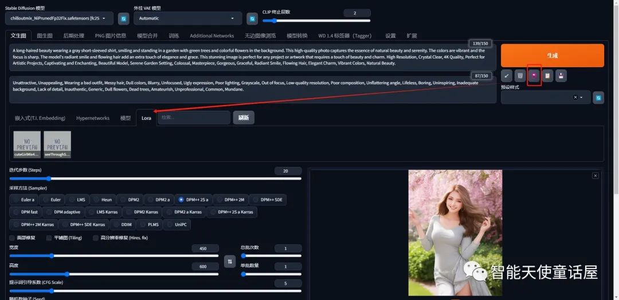Screen dimensions: 619x300
Task: Select the DDIM sampler
Action: point(123,224)
